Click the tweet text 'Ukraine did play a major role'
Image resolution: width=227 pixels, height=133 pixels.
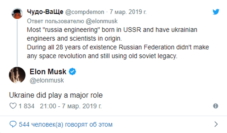[56, 95]
